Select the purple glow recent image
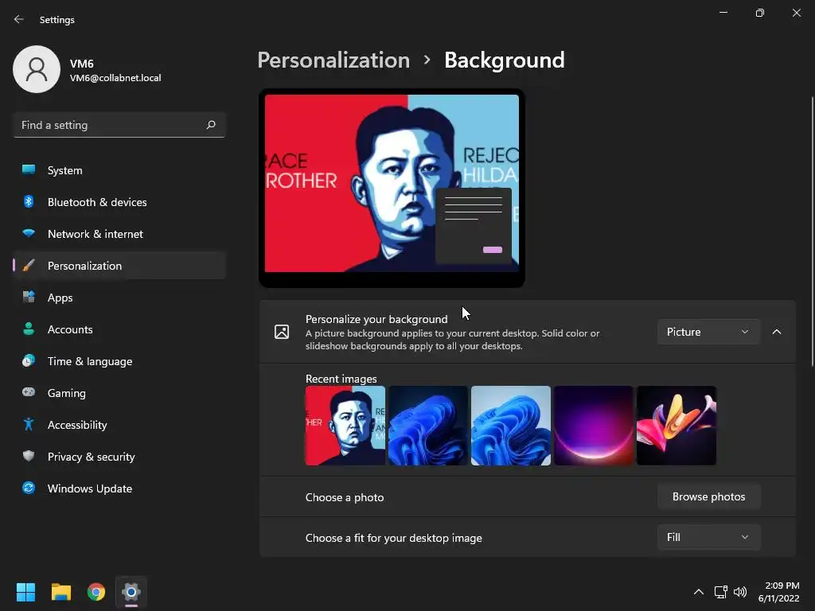815x611 pixels. coord(594,426)
